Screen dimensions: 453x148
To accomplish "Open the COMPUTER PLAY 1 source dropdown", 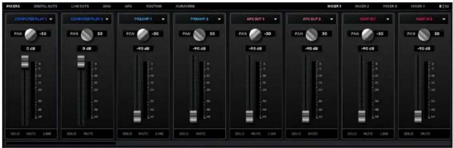I will [x=31, y=19].
